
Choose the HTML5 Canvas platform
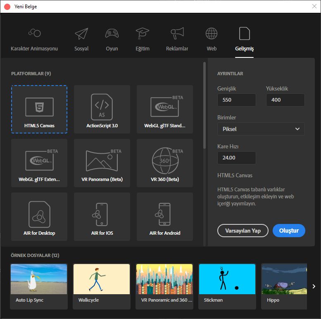point(39,110)
